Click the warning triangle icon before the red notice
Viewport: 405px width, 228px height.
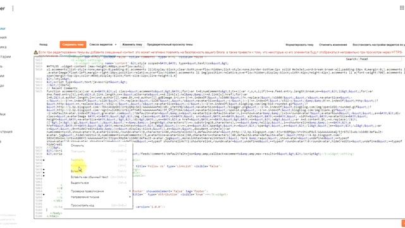coord(36,53)
